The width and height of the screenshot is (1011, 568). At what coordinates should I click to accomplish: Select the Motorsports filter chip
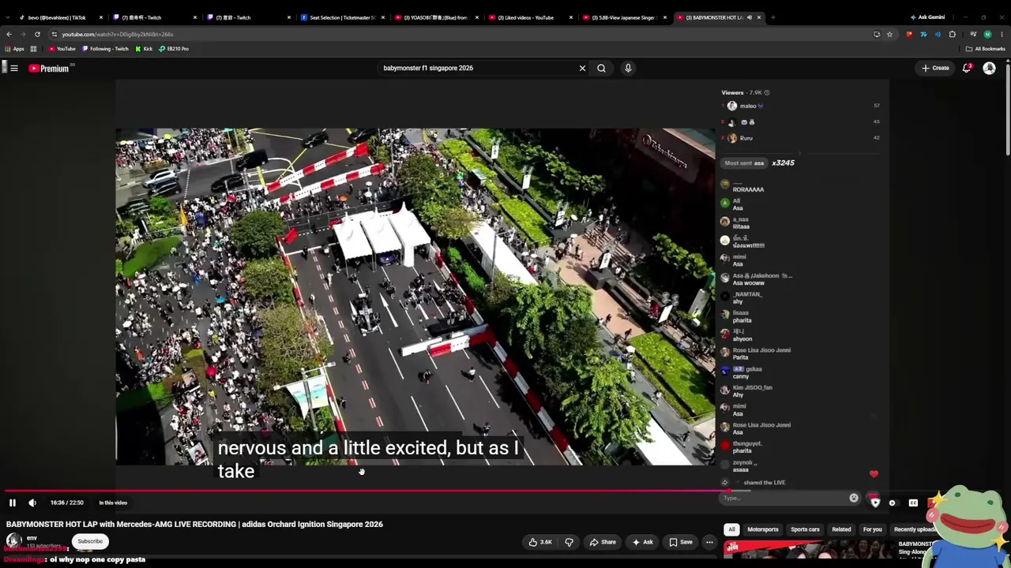tap(763, 529)
